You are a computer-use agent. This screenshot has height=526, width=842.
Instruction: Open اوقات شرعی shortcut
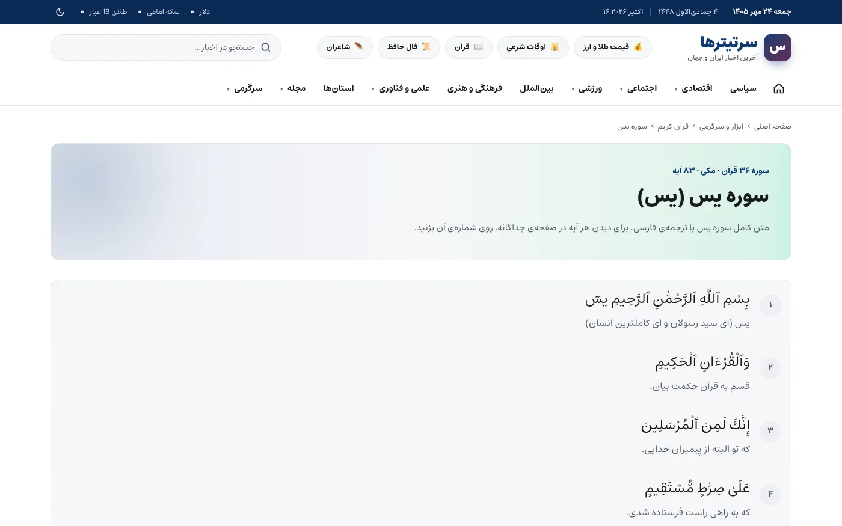pos(533,47)
